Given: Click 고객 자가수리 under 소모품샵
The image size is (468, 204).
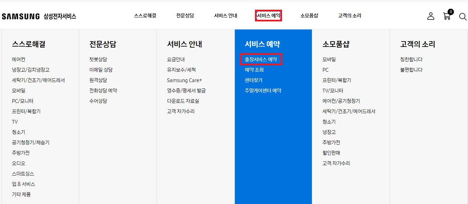Looking at the screenshot, I should (336, 163).
